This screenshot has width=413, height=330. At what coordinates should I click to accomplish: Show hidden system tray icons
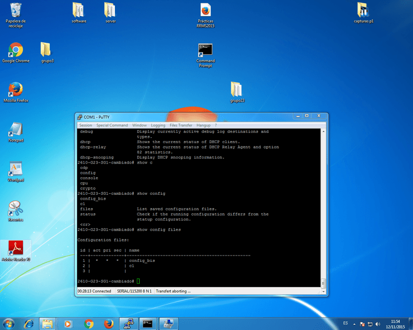[x=354, y=324]
